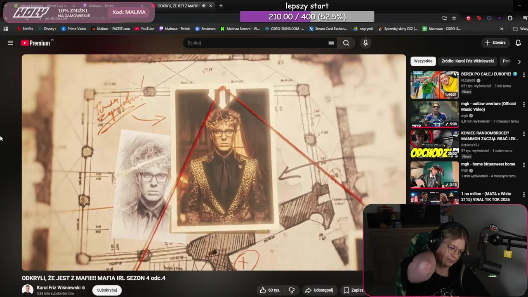Open the browser Extensions puzzle icon
This screenshot has height=297, width=528.
pos(510,18)
